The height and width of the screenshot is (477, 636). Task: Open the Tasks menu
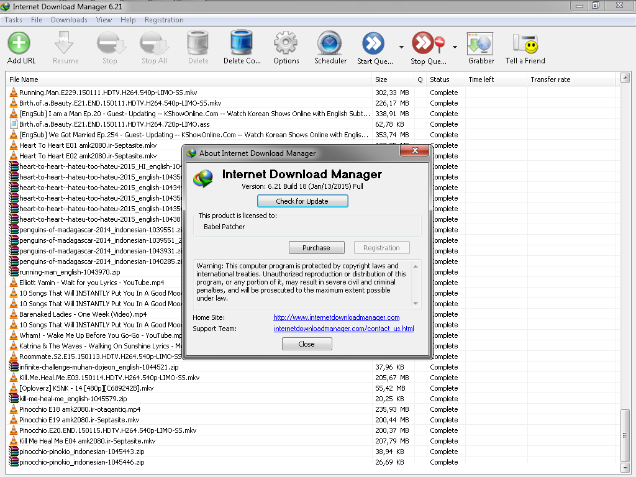click(14, 19)
